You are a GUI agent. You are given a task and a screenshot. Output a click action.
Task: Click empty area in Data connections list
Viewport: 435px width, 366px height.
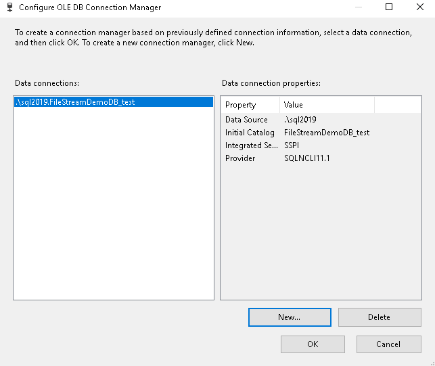point(114,216)
